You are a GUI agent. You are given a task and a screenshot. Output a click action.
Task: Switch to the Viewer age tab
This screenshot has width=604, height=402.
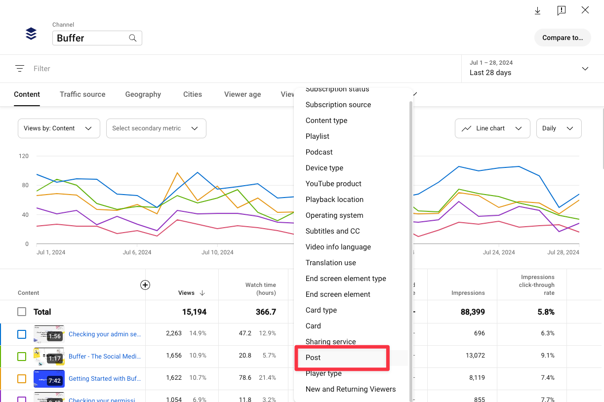click(242, 94)
